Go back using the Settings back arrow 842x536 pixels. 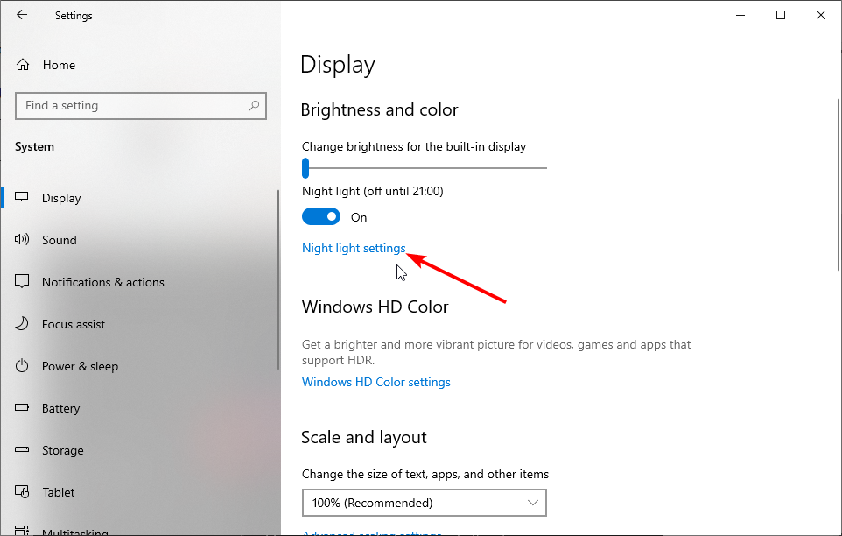pyautogui.click(x=22, y=15)
